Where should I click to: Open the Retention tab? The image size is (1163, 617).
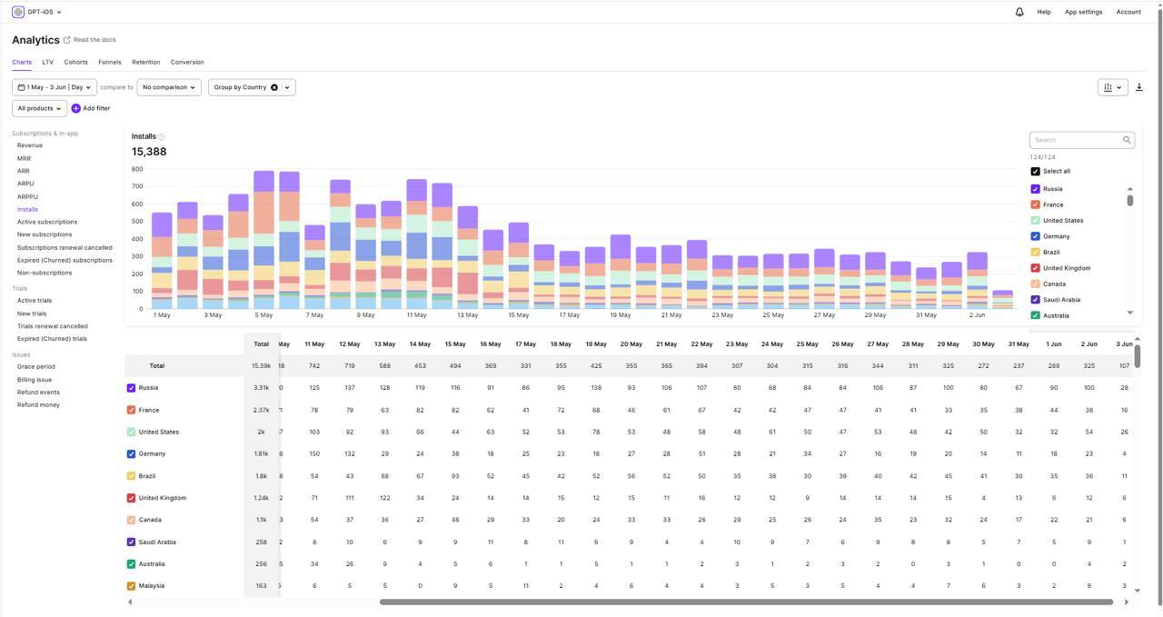tap(145, 63)
